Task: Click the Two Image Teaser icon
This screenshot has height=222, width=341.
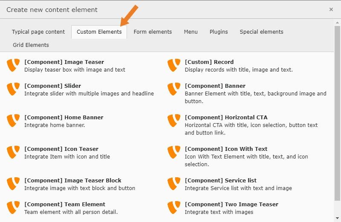Action: point(174,208)
